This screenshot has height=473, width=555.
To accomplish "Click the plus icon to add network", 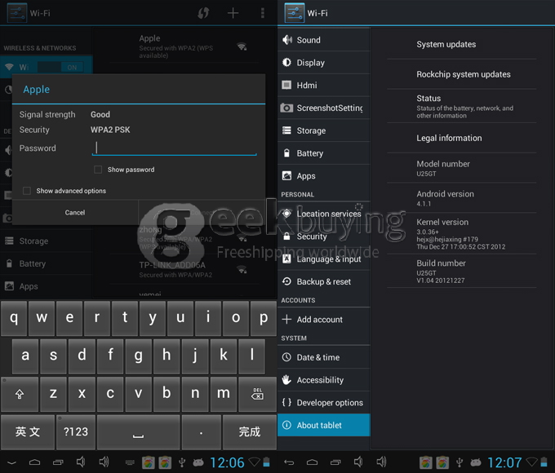I will 233,13.
